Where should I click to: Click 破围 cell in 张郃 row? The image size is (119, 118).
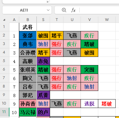pyautogui.click(x=43, y=36)
